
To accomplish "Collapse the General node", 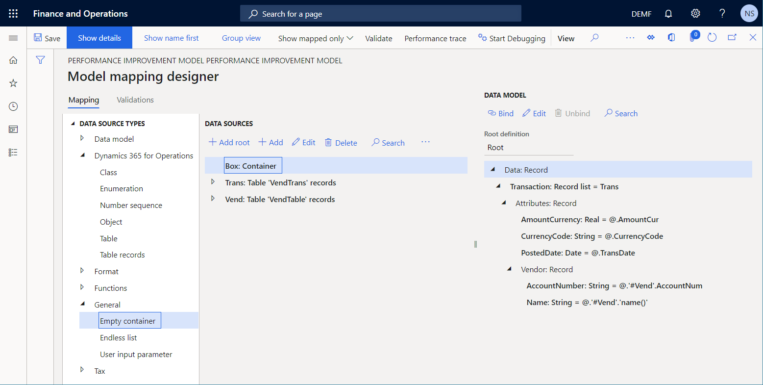I will tap(82, 305).
